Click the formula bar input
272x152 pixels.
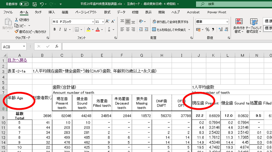167,47
